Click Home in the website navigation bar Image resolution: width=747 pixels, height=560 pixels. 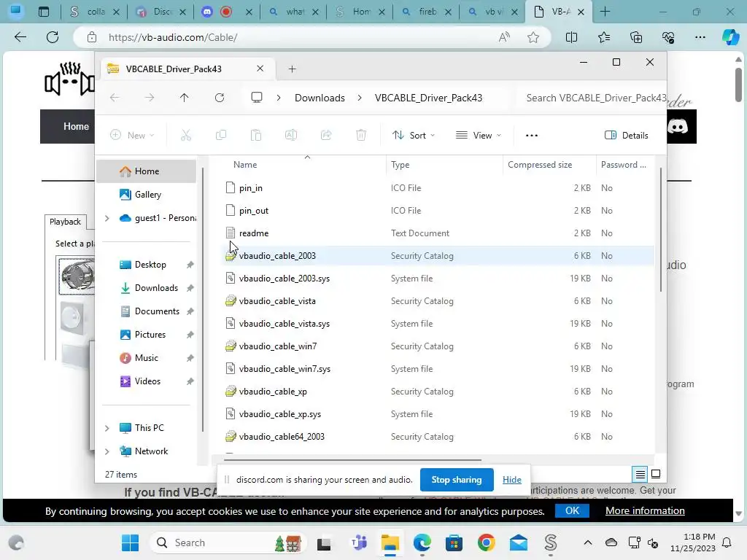pyautogui.click(x=76, y=126)
